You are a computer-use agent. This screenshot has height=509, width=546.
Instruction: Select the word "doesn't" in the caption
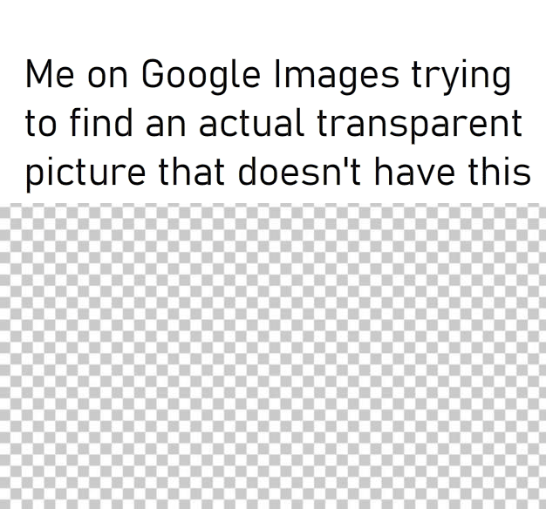(x=299, y=171)
